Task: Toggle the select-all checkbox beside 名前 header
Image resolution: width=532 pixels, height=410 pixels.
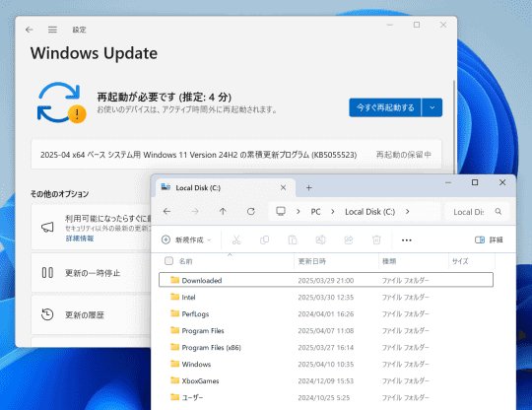Action: coord(168,260)
